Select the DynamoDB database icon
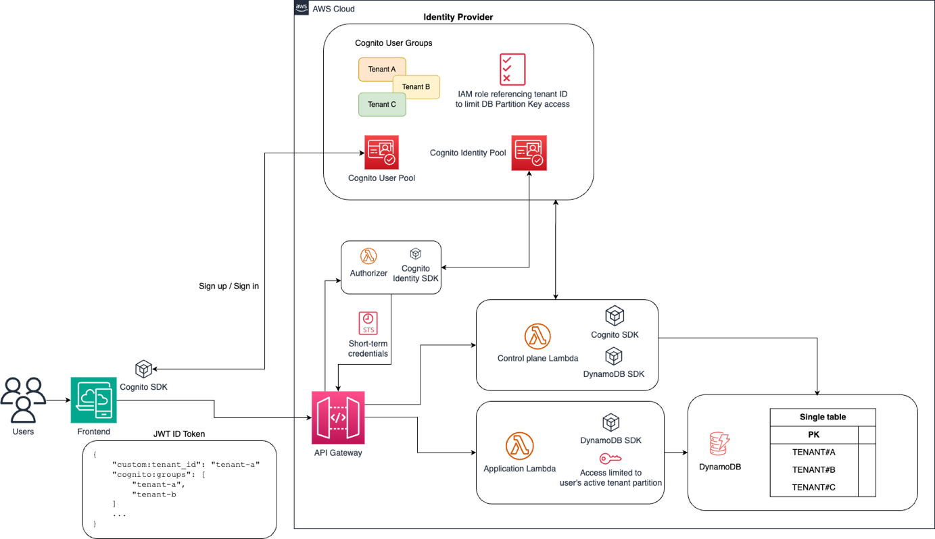Viewport: 935px width, 539px height. pos(719,444)
